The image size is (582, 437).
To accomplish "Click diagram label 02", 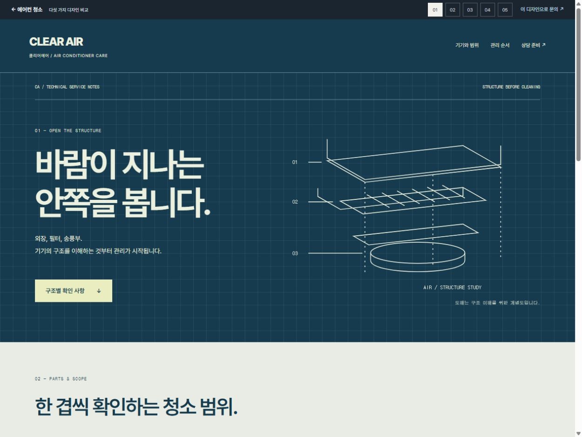I will tap(295, 202).
